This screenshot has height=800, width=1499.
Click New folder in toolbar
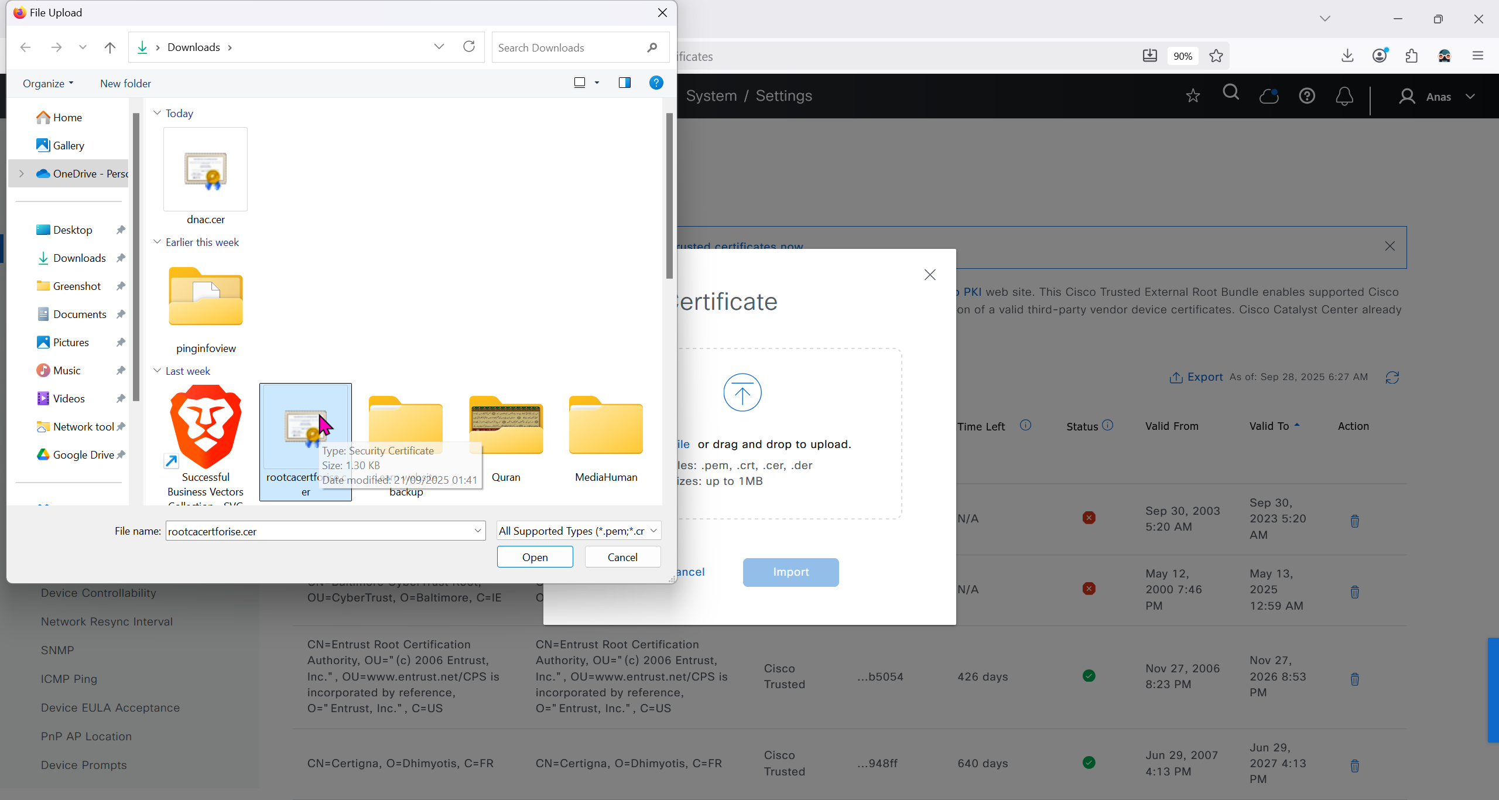point(125,83)
